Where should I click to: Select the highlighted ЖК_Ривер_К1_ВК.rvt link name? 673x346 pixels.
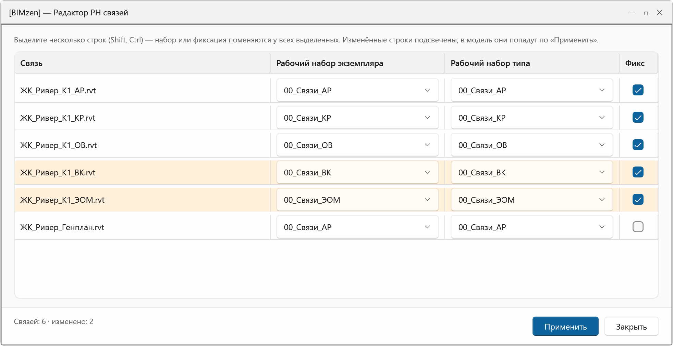[58, 173]
